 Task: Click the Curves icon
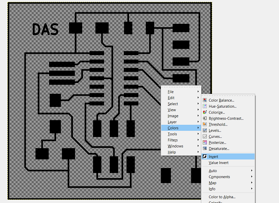tap(205, 137)
